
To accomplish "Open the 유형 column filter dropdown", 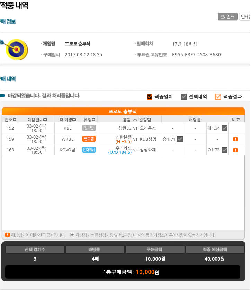I will 93,120.
